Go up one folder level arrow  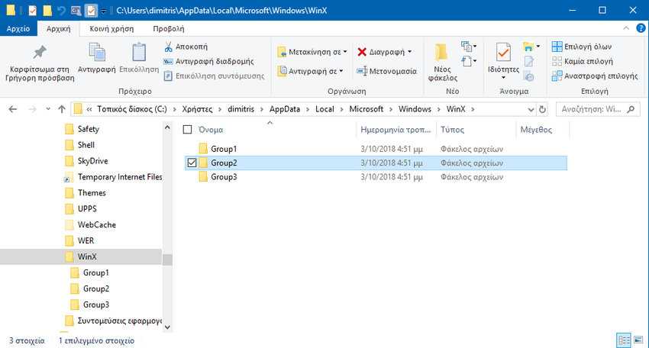click(x=62, y=109)
